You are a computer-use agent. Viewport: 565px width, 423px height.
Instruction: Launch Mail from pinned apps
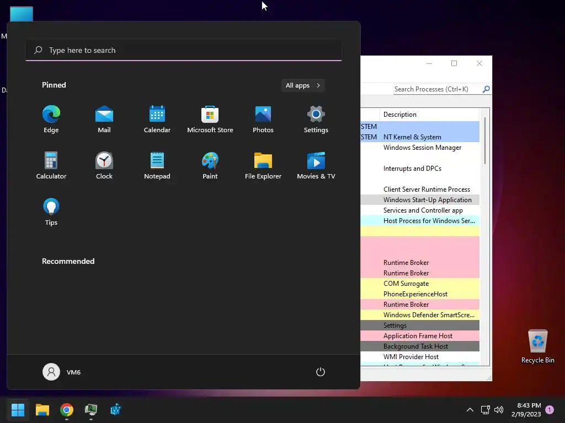coord(104,120)
